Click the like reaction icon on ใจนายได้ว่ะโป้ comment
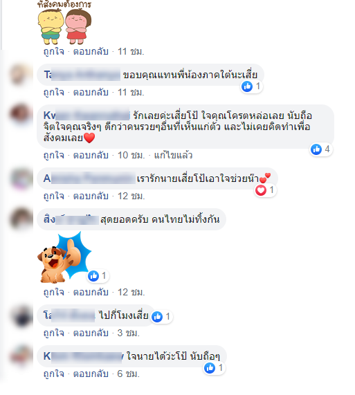Viewport: 355px width, 395px height. (x=210, y=368)
